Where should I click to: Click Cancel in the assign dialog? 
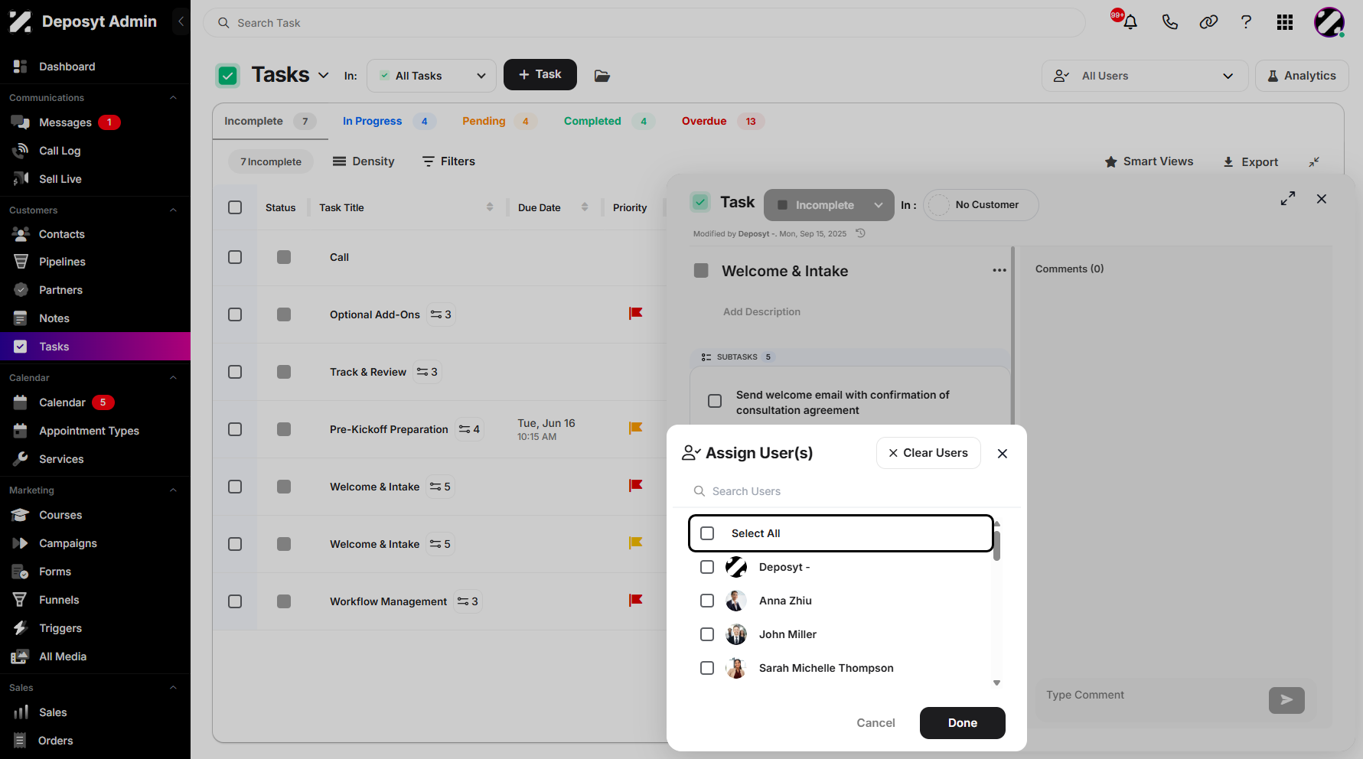[x=876, y=723]
